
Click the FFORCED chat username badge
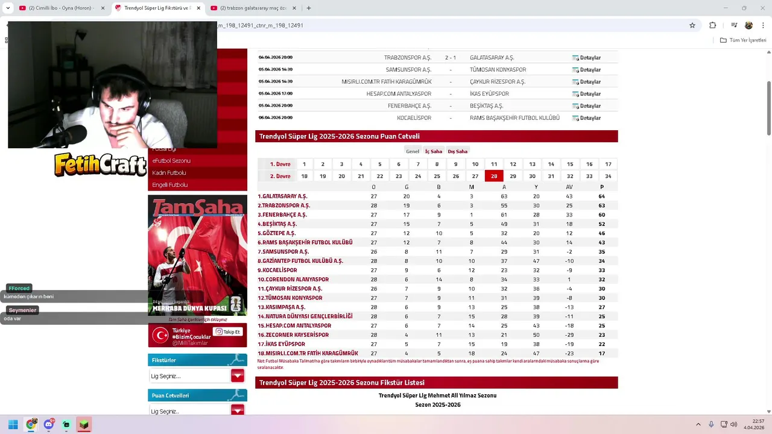point(19,288)
